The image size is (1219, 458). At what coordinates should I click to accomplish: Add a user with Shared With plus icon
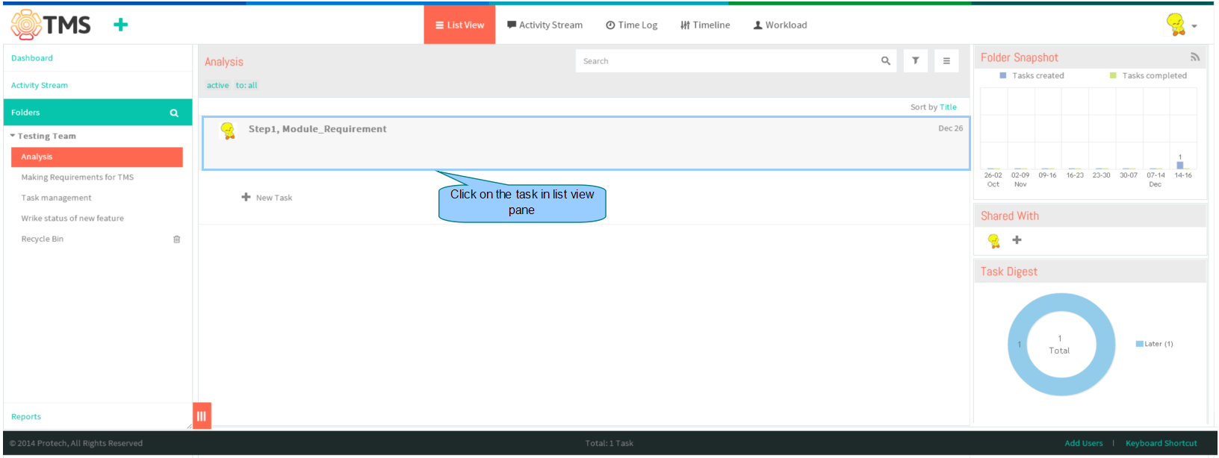[1017, 240]
